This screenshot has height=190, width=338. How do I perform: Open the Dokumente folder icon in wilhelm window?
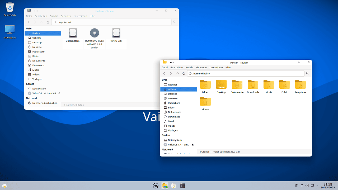point(237,84)
